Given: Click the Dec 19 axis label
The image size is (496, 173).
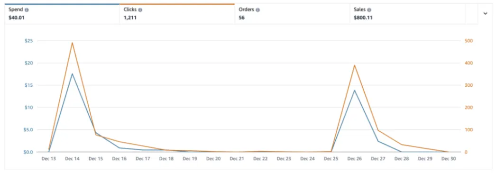Looking at the screenshot, I should point(190,159).
